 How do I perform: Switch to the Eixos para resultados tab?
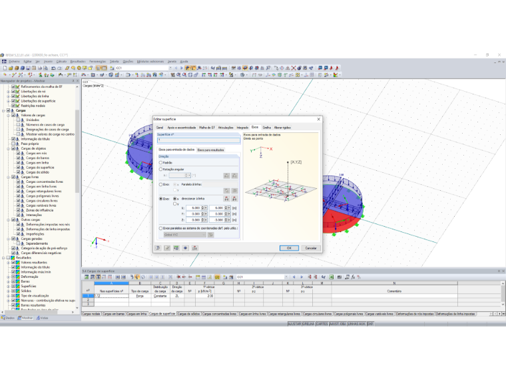[210, 150]
